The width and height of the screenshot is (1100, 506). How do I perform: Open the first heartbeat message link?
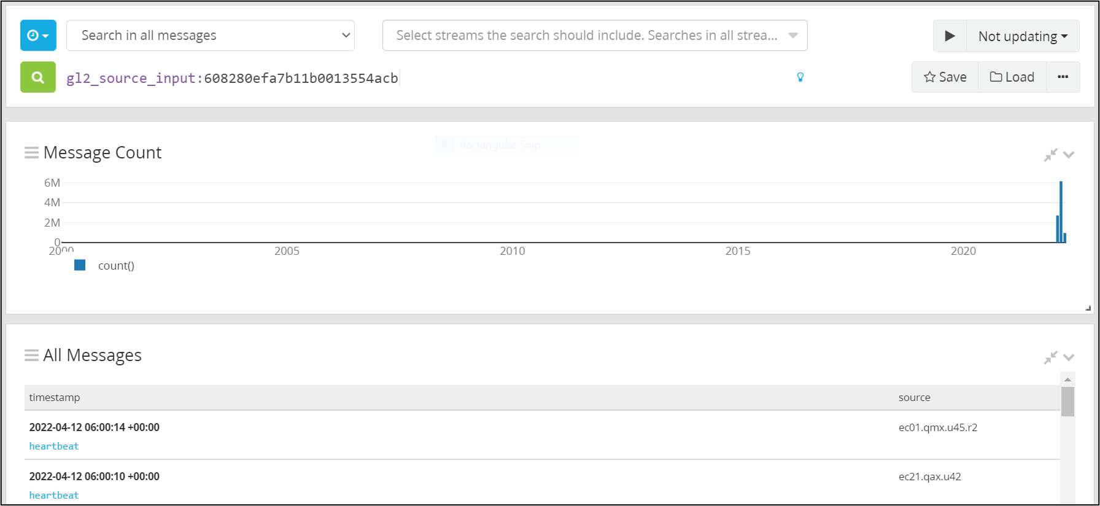(53, 446)
